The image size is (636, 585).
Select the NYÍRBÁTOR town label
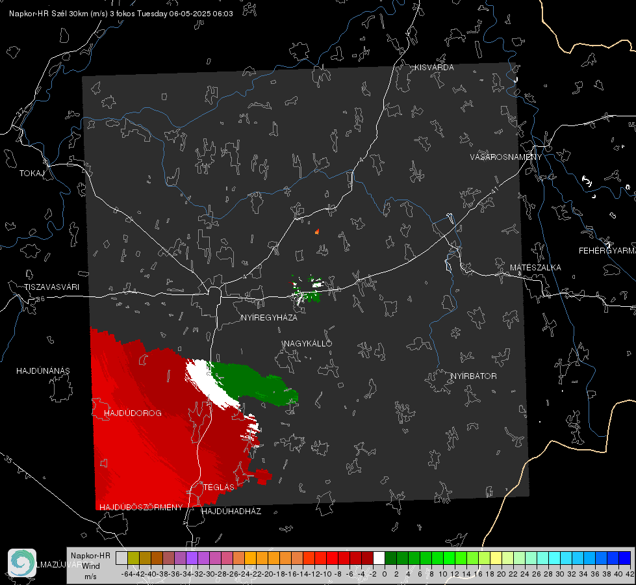point(474,376)
